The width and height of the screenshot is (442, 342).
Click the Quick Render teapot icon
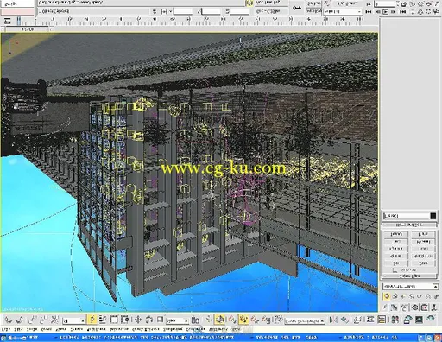tap(431, 319)
